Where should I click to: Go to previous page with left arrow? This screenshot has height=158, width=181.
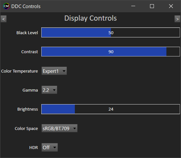4,19
